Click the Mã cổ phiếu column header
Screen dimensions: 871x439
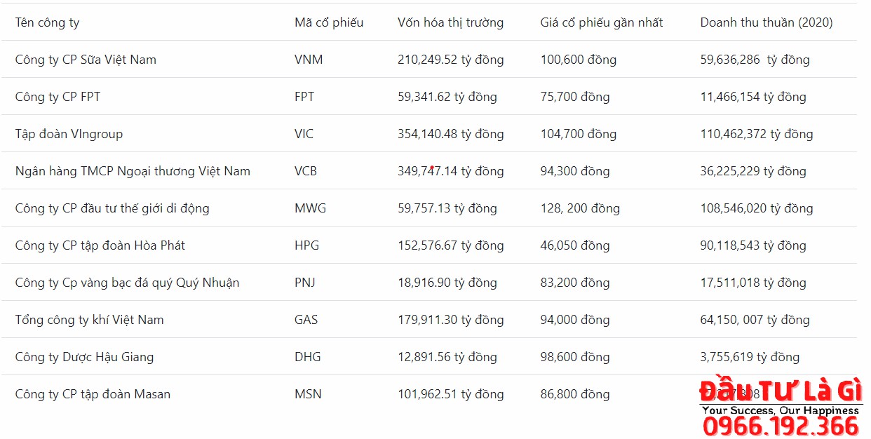tap(329, 22)
